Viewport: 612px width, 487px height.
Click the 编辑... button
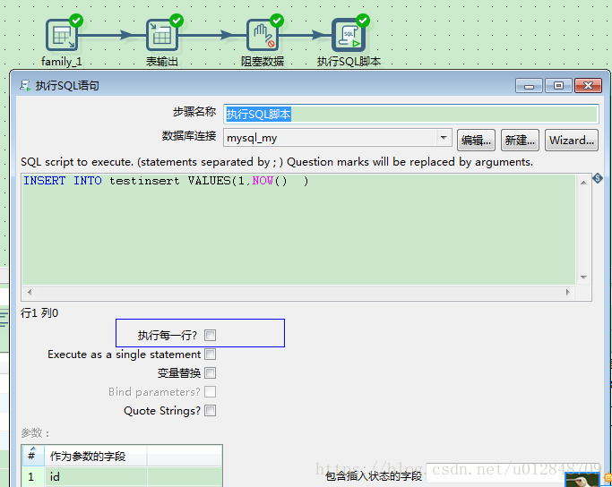pyautogui.click(x=476, y=140)
